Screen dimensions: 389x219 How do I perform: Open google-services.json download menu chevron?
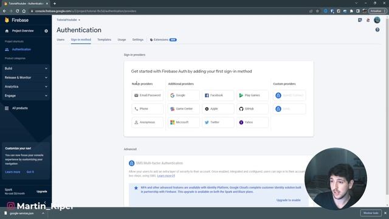[x=43, y=214]
